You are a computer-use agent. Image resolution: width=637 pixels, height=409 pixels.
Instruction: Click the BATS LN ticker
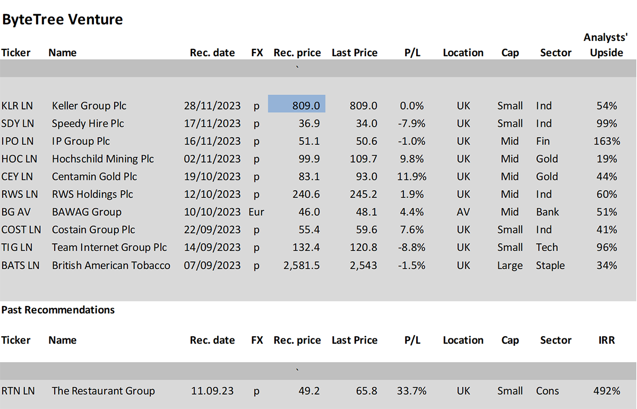(20, 265)
